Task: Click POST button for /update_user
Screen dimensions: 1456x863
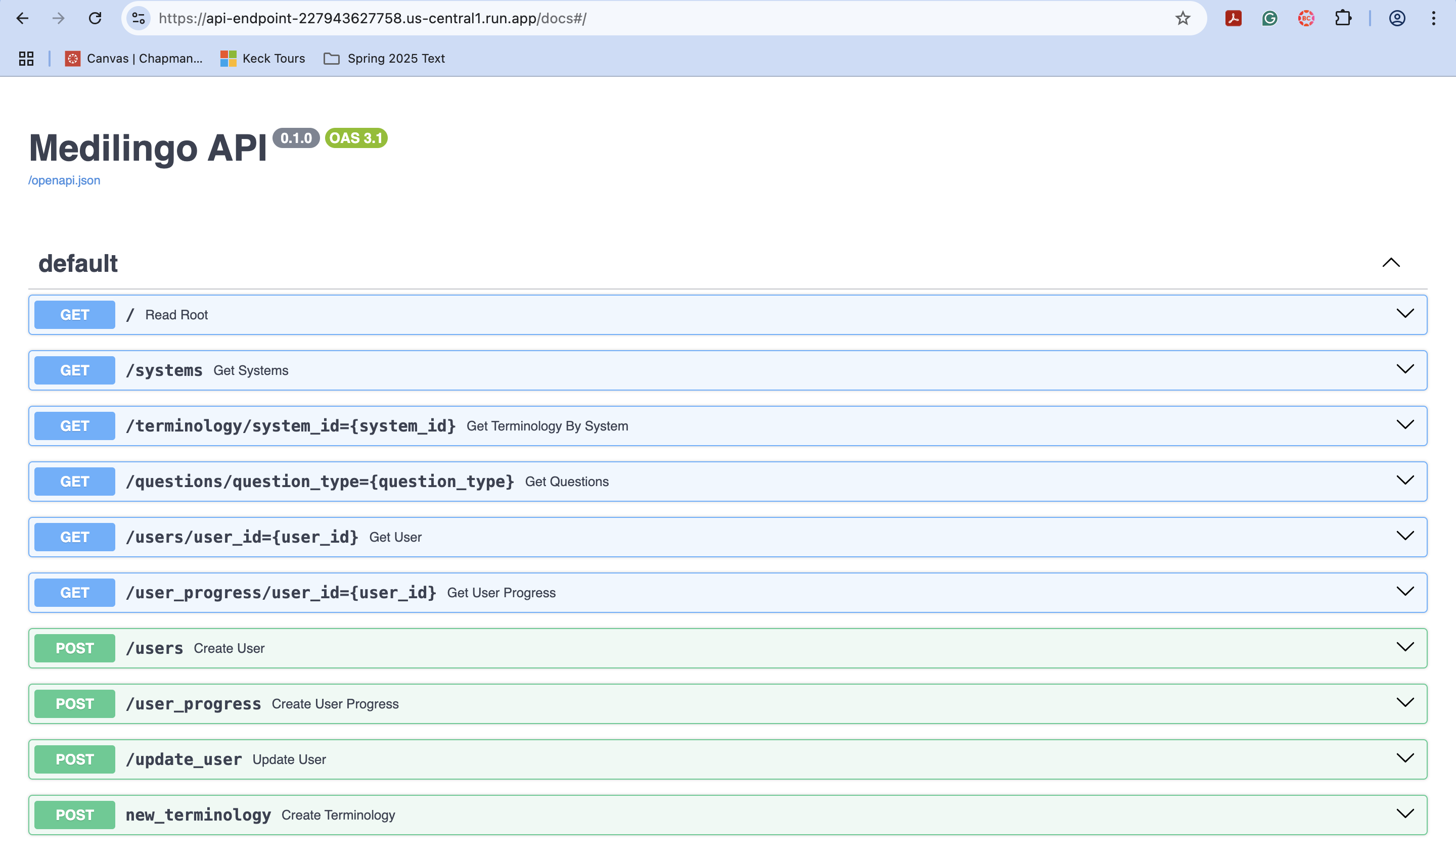Action: click(74, 759)
